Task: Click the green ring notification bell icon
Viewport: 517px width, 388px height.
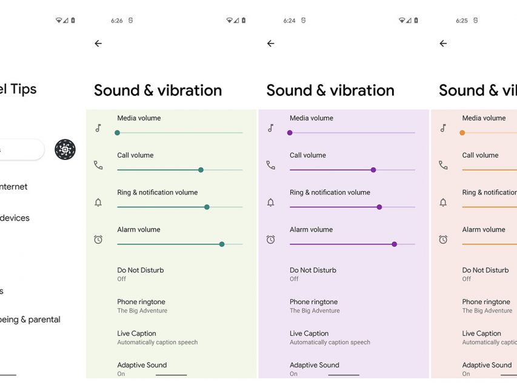Action: coord(98,202)
